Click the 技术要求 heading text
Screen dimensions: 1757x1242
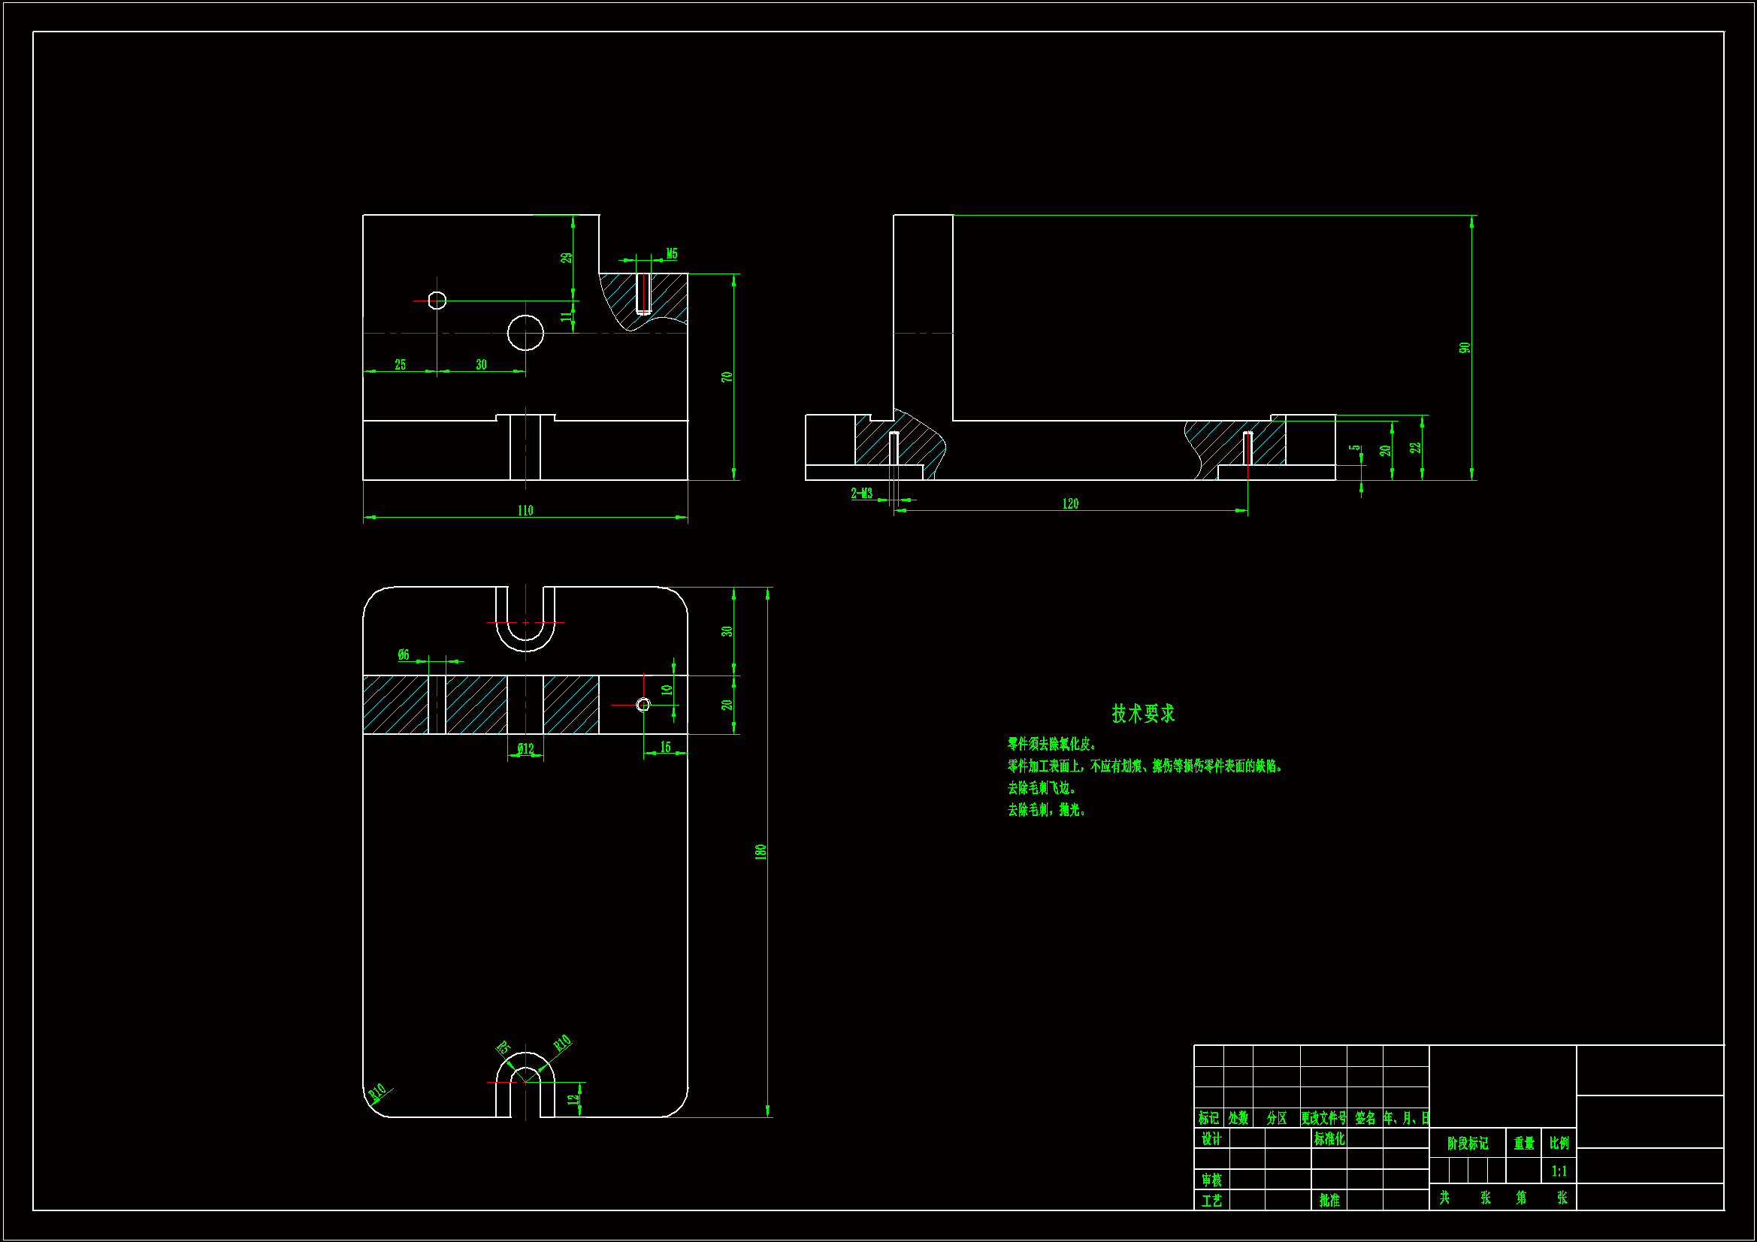pyautogui.click(x=1142, y=713)
